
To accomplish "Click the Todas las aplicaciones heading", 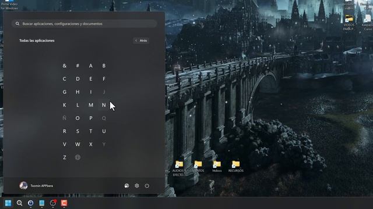I will click(37, 41).
